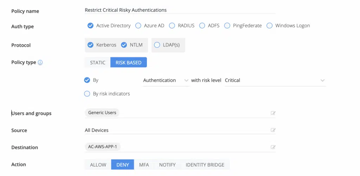
Task: Select Windows Logon auth type
Action: click(270, 26)
